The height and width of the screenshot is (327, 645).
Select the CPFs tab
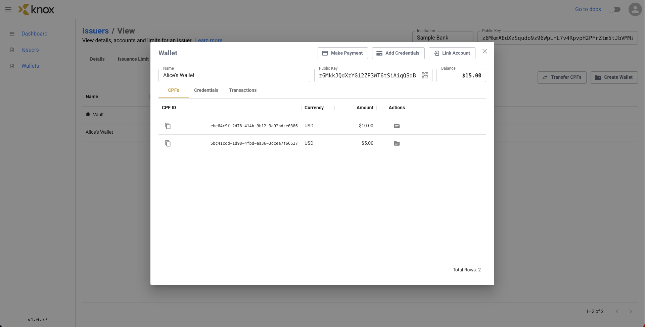point(174,90)
